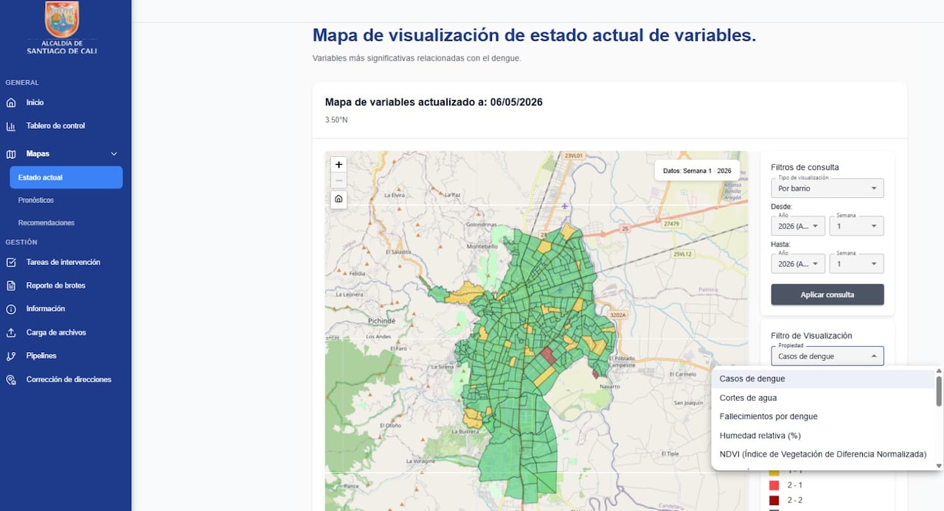The height and width of the screenshot is (511, 944).
Task: Open the Desde Semana dropdown
Action: [856, 226]
